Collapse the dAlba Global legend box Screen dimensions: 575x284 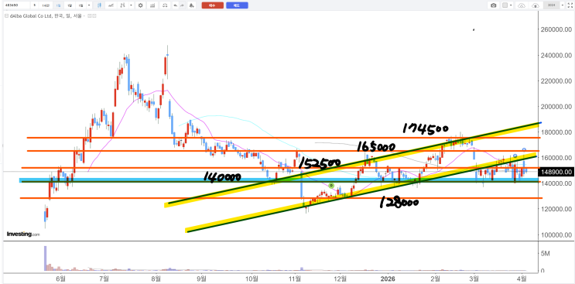tap(6, 16)
